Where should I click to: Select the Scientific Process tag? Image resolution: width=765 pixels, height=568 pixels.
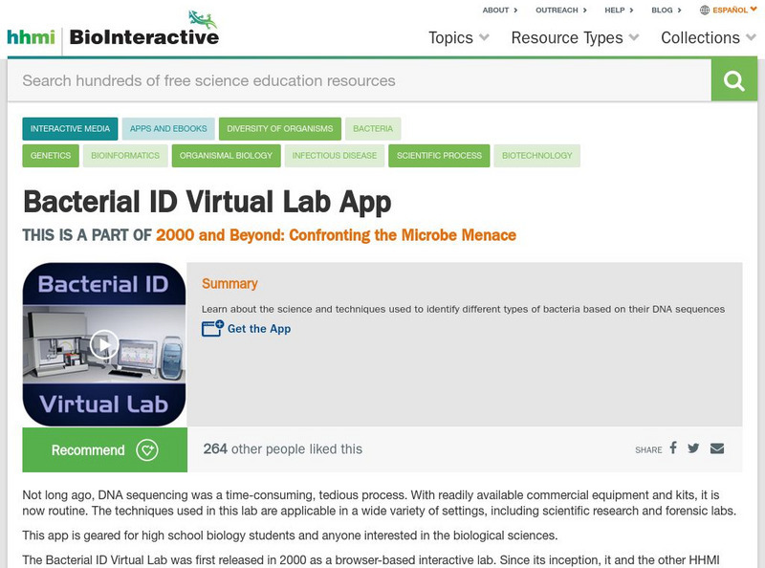click(439, 156)
